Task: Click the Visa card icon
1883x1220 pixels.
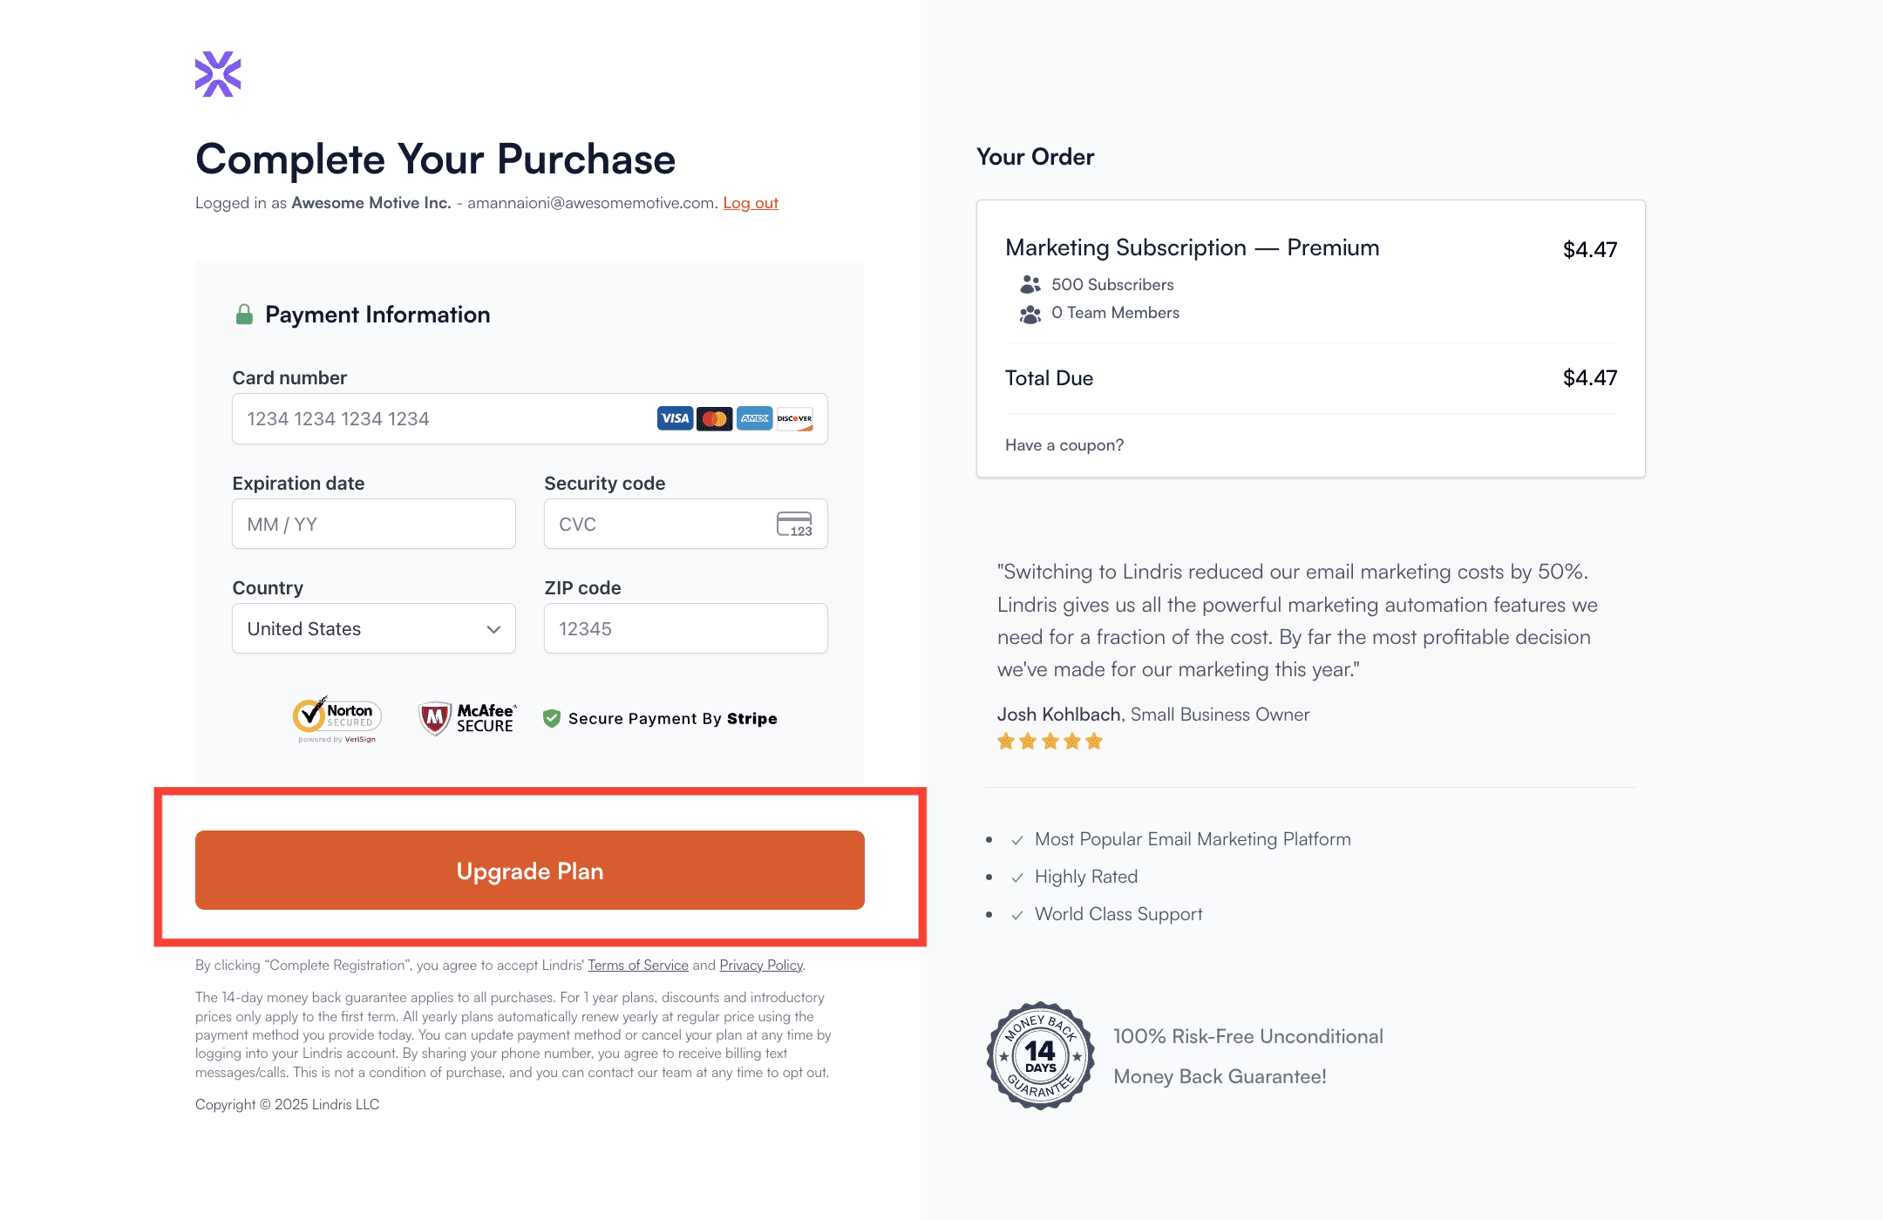Action: [675, 418]
